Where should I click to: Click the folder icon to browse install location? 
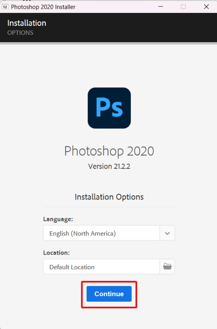coord(166,266)
